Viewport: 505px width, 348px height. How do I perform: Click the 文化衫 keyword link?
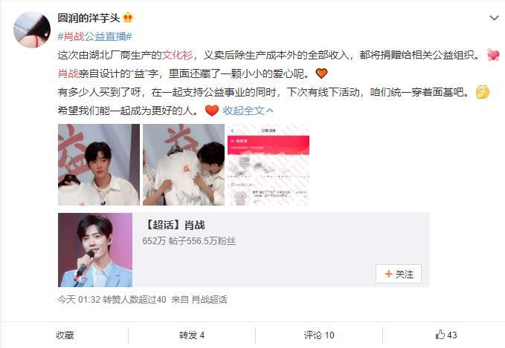[178, 55]
